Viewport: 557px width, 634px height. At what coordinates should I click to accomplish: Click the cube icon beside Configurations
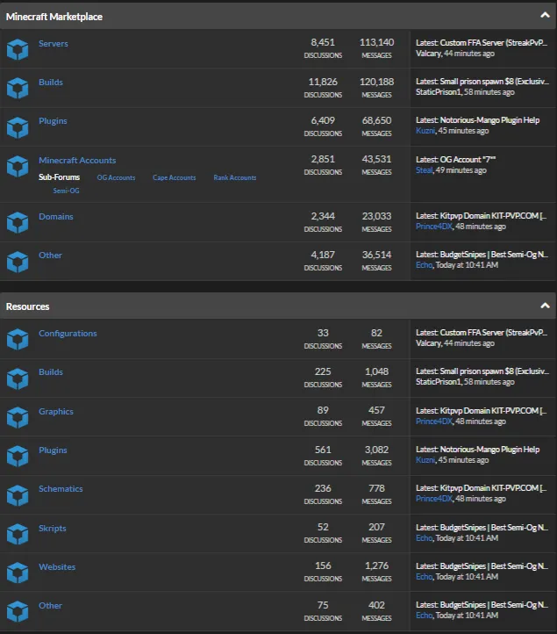(x=18, y=339)
